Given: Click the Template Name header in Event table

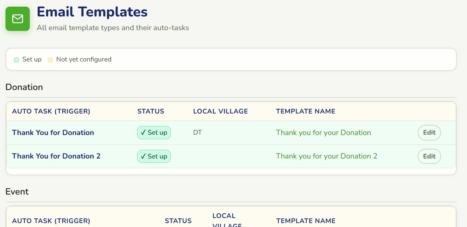Looking at the screenshot, I should click(306, 221).
